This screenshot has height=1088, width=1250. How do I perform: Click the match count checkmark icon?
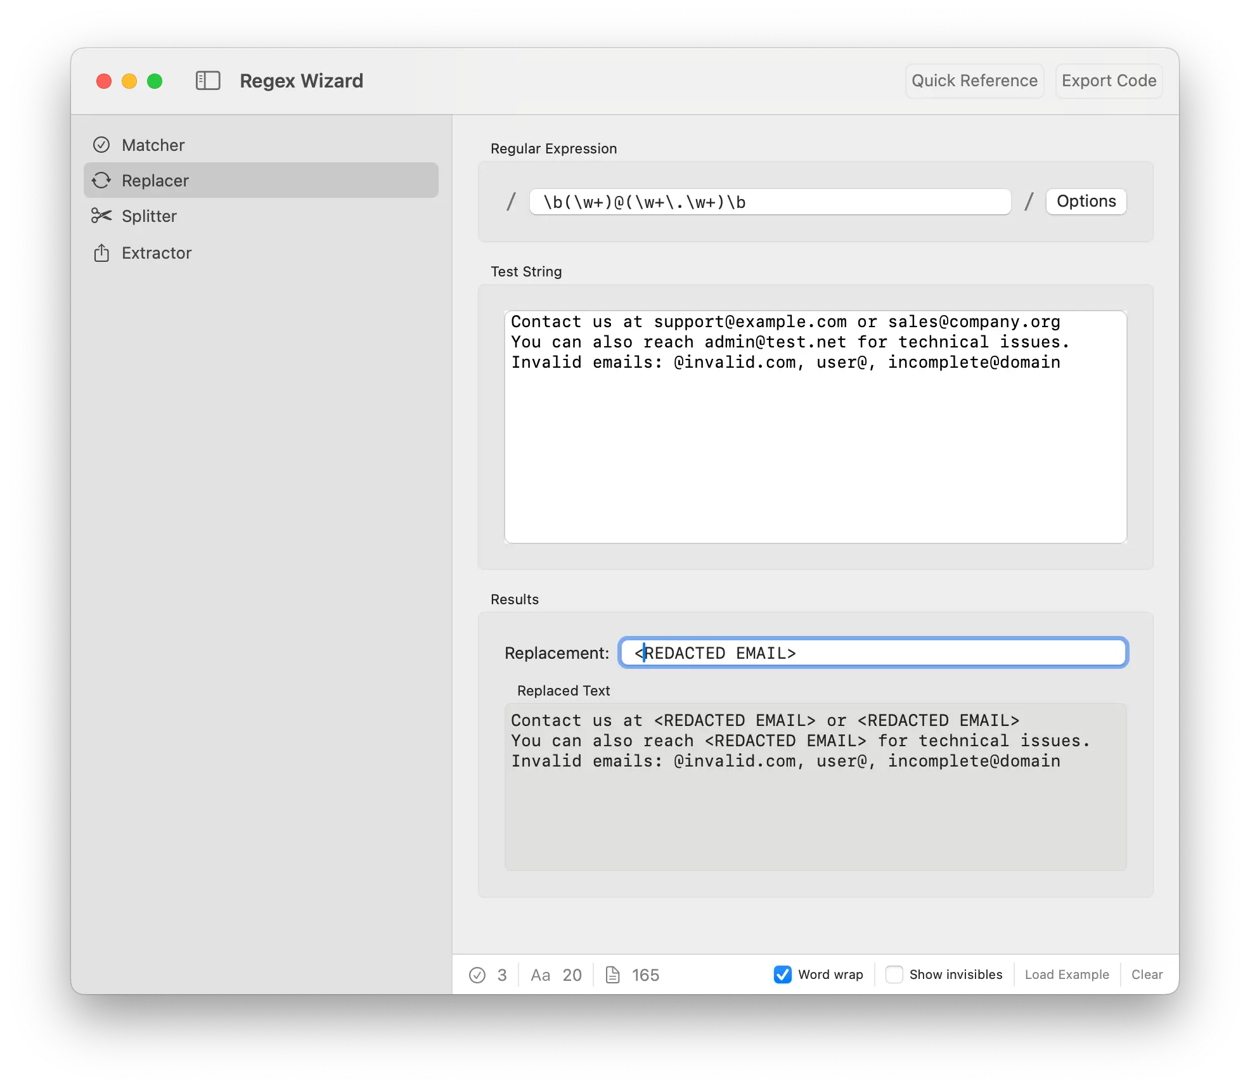click(477, 975)
